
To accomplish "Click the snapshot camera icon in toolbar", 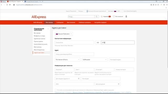I will coord(151,5).
